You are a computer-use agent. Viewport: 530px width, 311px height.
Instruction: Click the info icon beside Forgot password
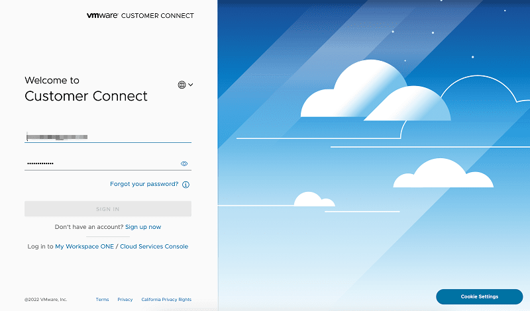point(186,185)
